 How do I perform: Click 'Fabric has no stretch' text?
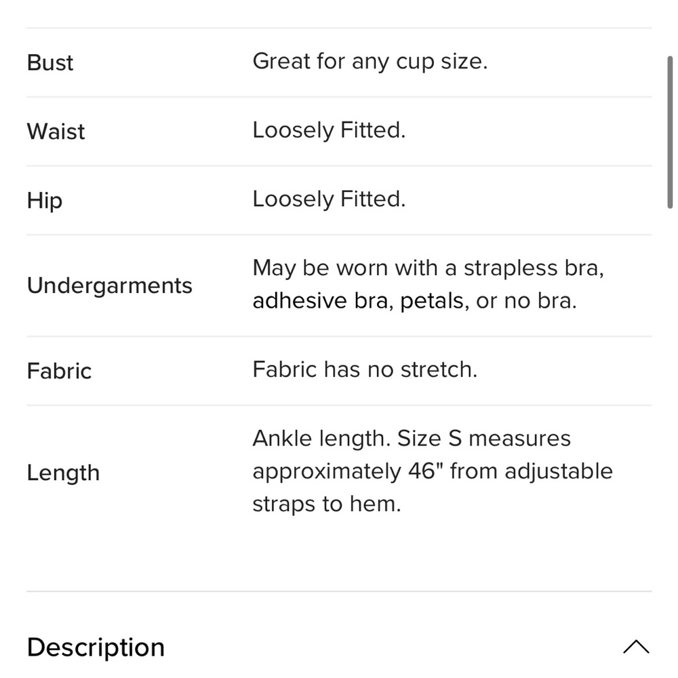(365, 370)
